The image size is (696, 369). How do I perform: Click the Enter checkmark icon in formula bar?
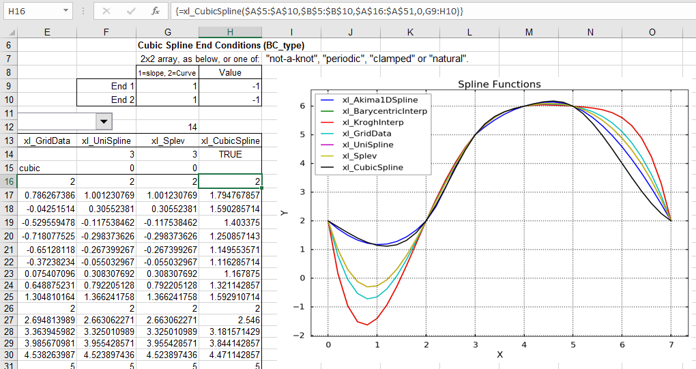coord(131,11)
